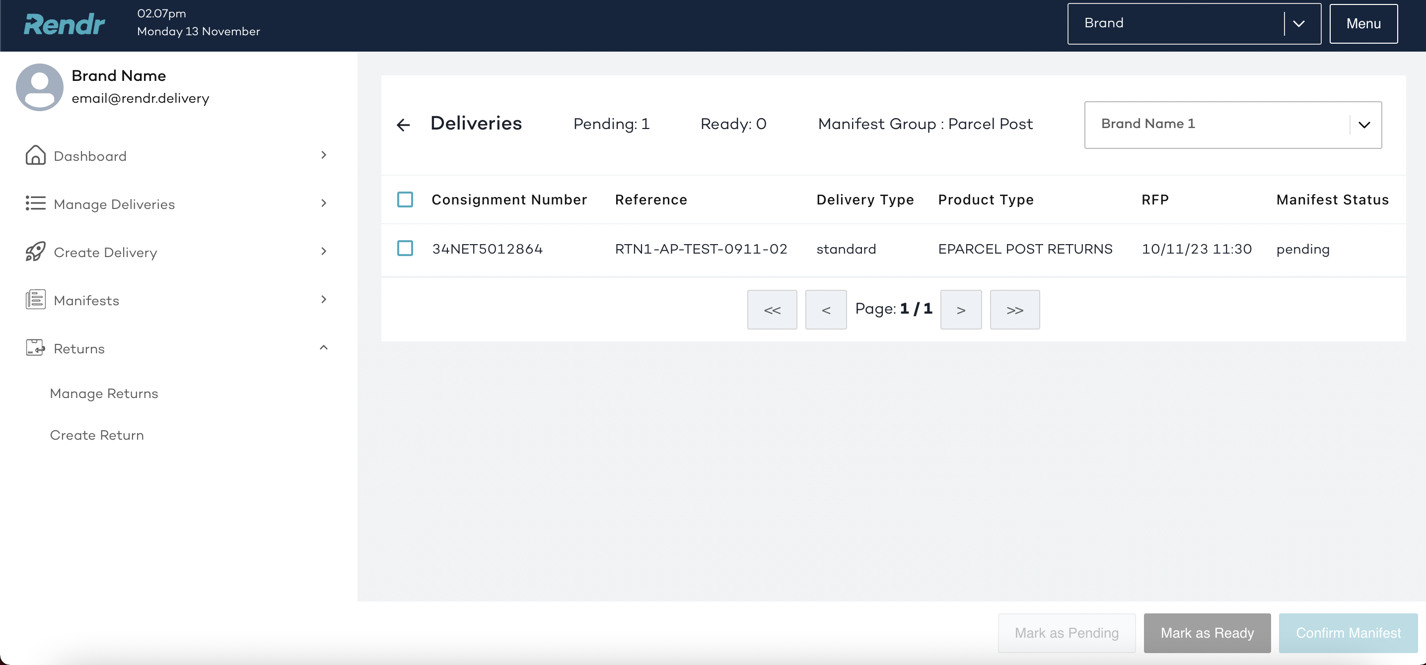
Task: Click the user avatar icon
Action: 39,87
